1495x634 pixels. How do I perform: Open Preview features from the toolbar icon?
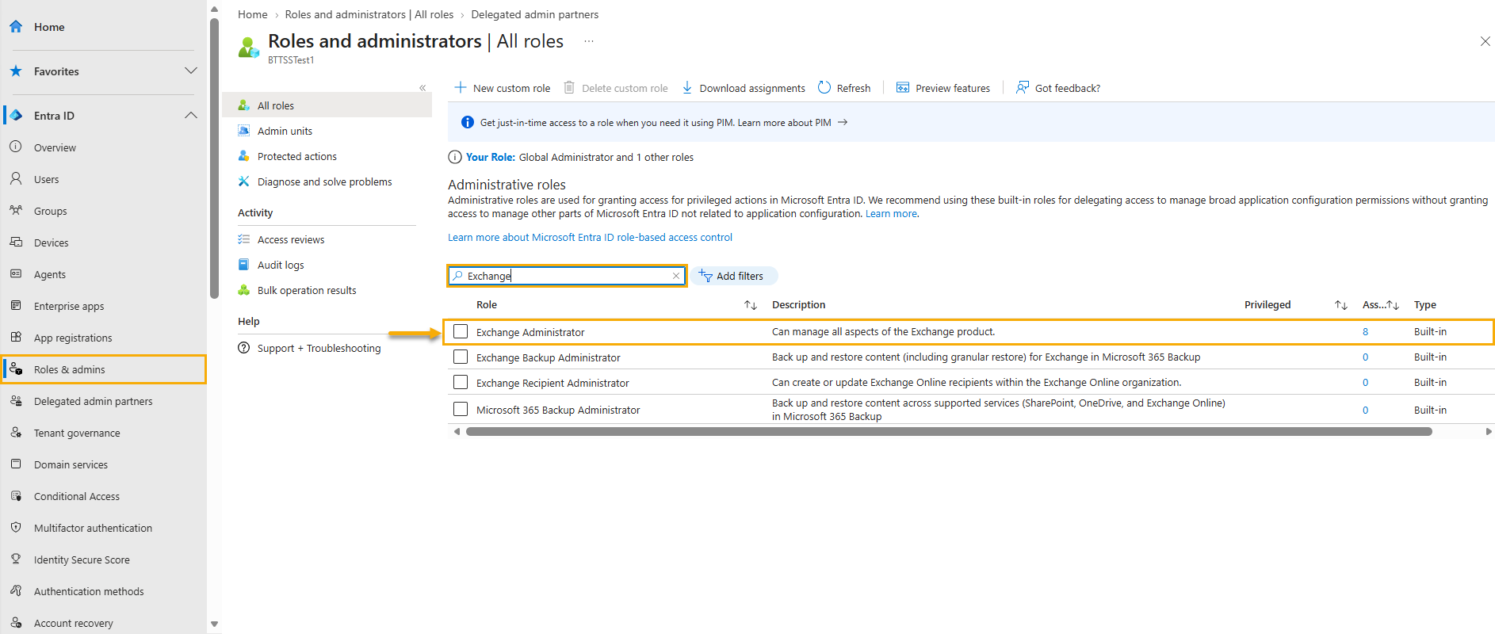click(903, 87)
